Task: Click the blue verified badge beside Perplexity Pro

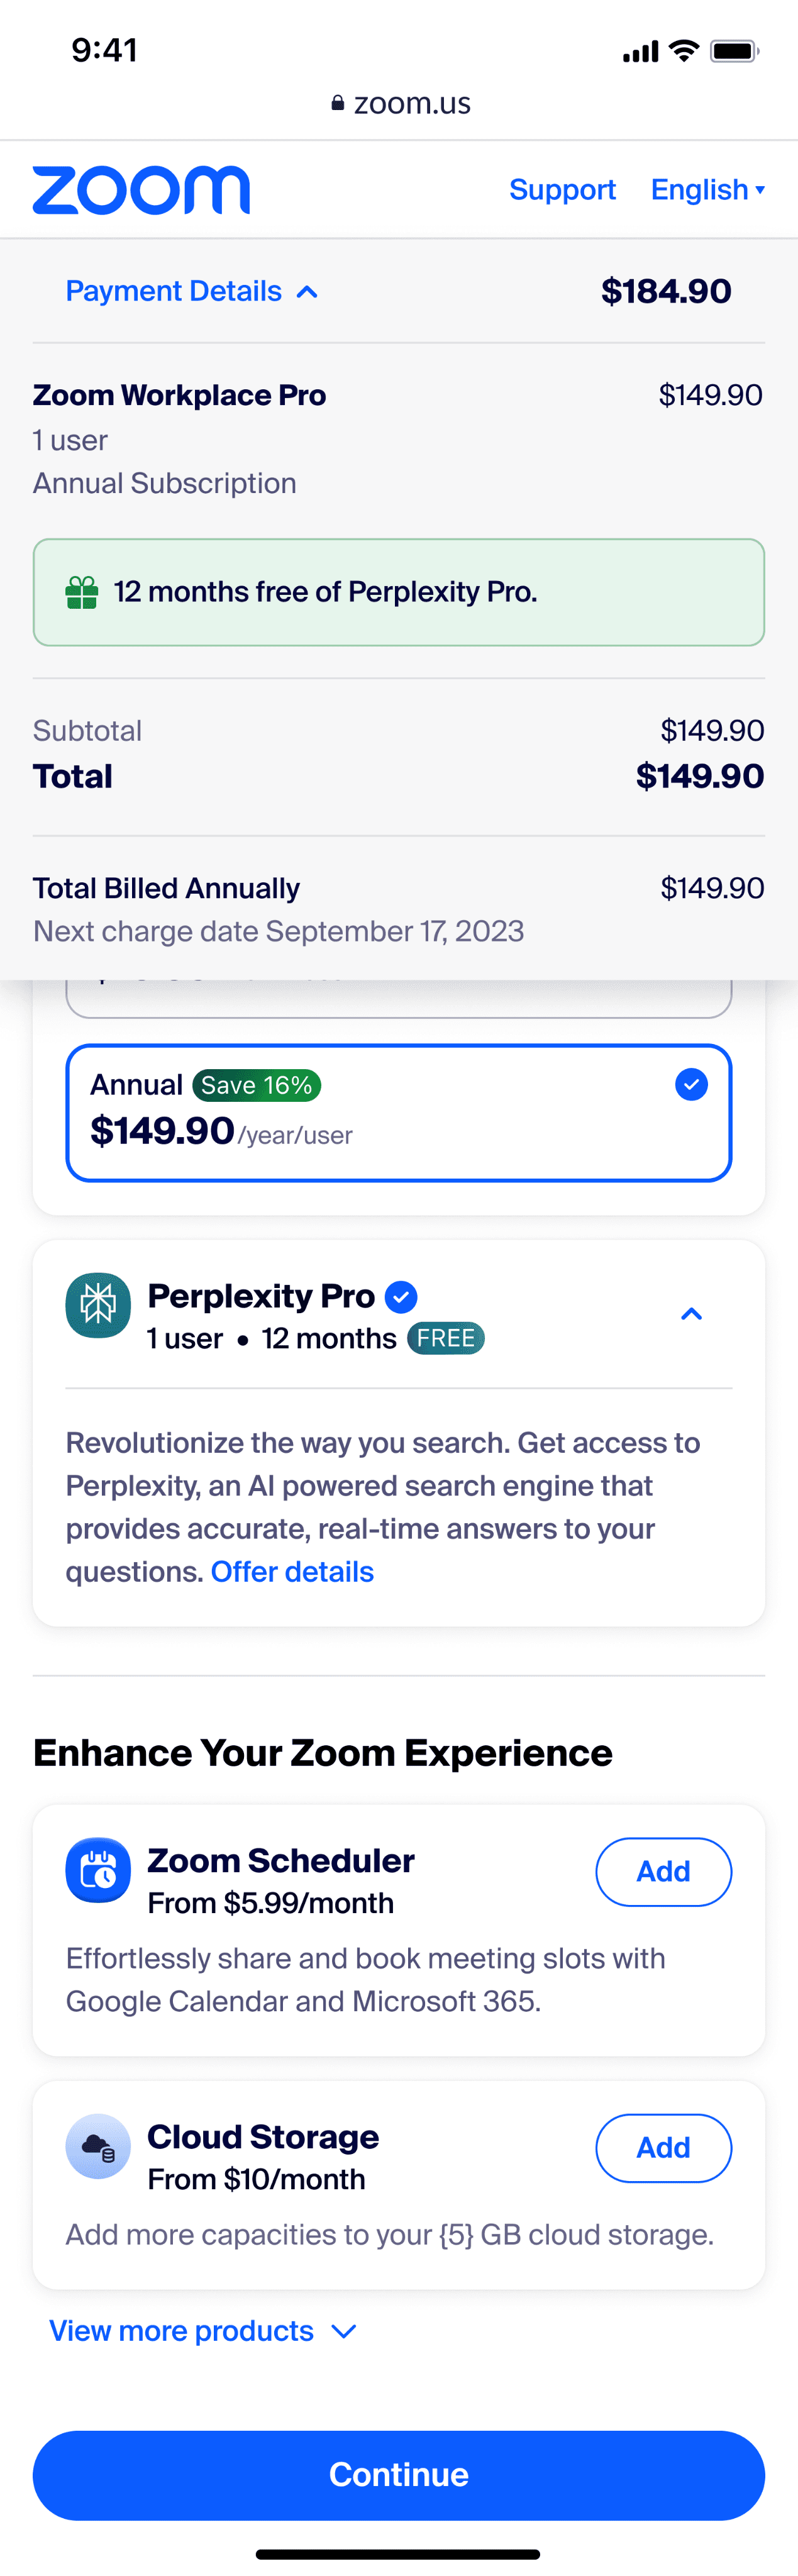Action: 401,1297
